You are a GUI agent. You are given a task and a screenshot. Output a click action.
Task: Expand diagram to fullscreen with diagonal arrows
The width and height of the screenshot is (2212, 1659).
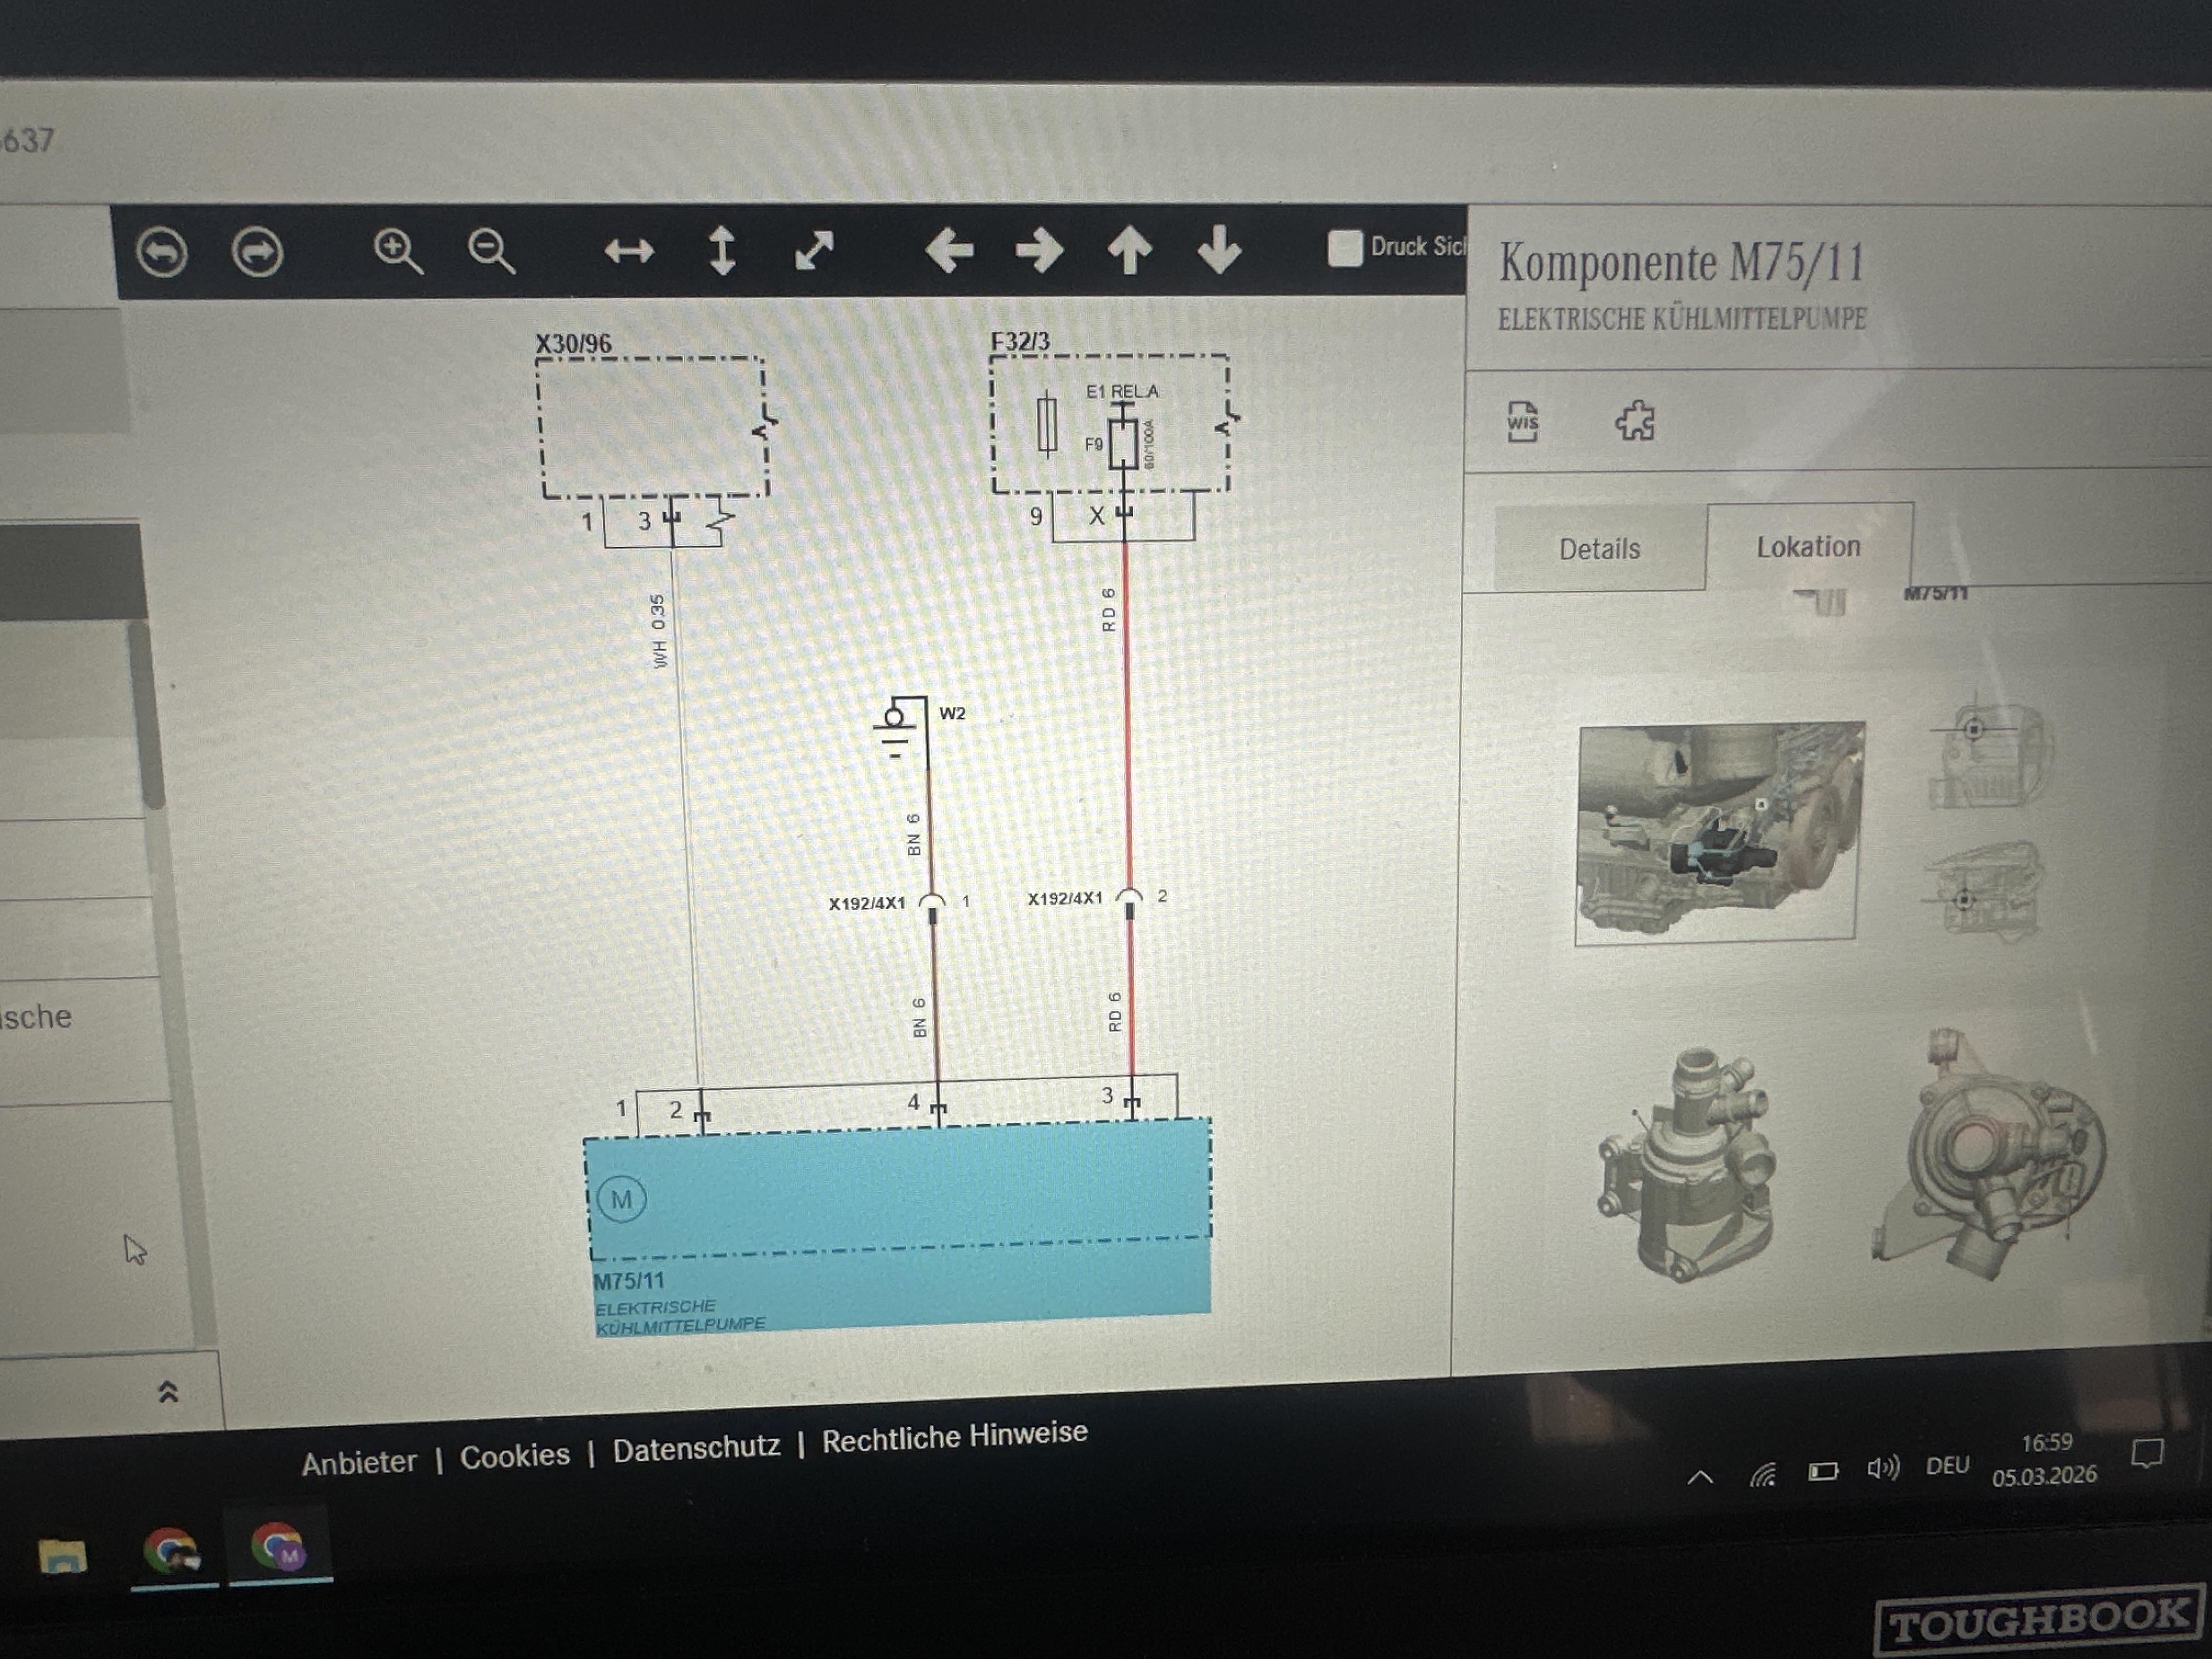[814, 250]
